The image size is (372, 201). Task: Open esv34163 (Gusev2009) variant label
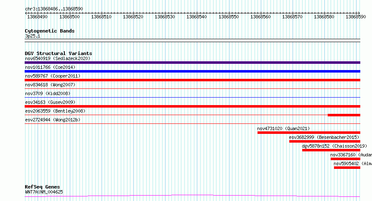[x=50, y=102]
